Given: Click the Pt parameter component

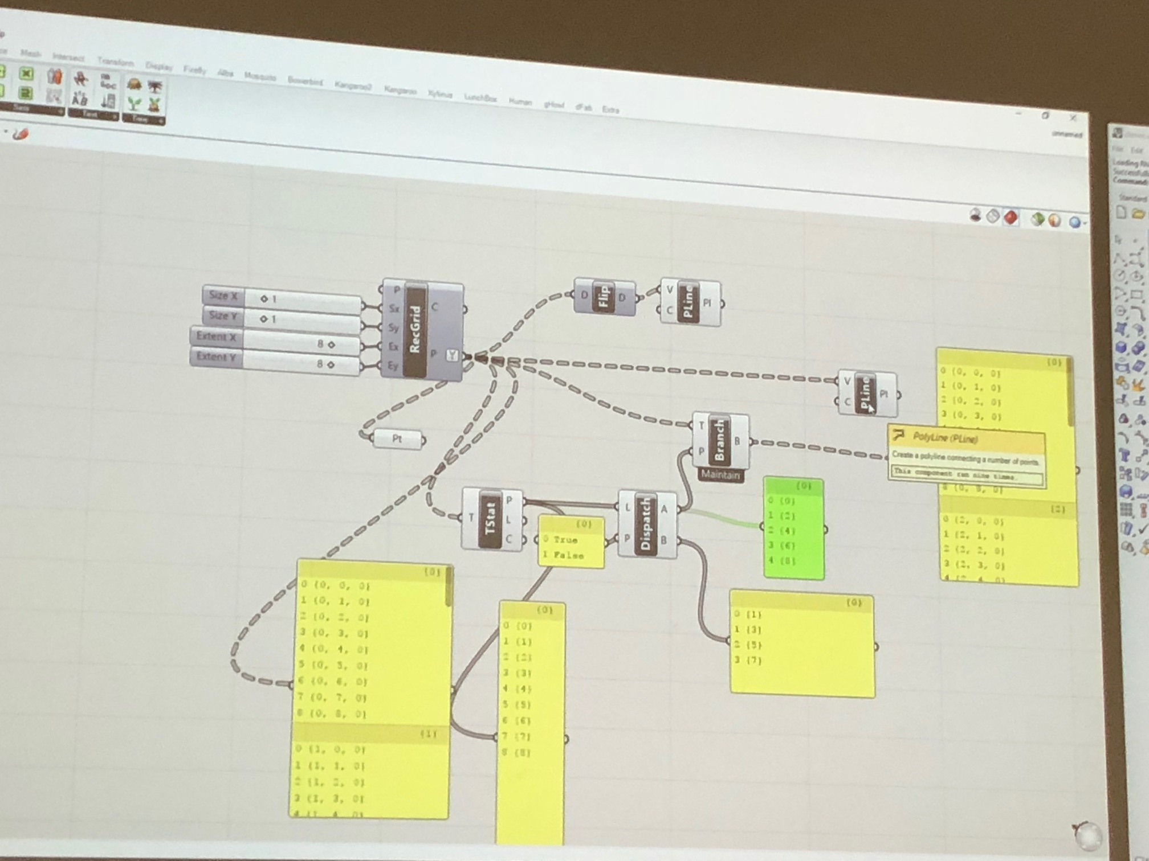Looking at the screenshot, I should tap(397, 439).
